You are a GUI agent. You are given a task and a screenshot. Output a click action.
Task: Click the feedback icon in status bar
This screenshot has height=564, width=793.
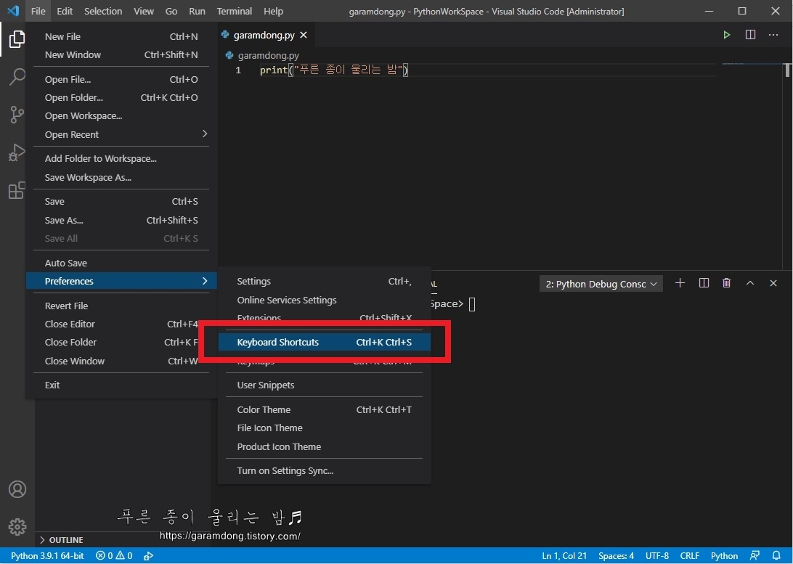(755, 556)
